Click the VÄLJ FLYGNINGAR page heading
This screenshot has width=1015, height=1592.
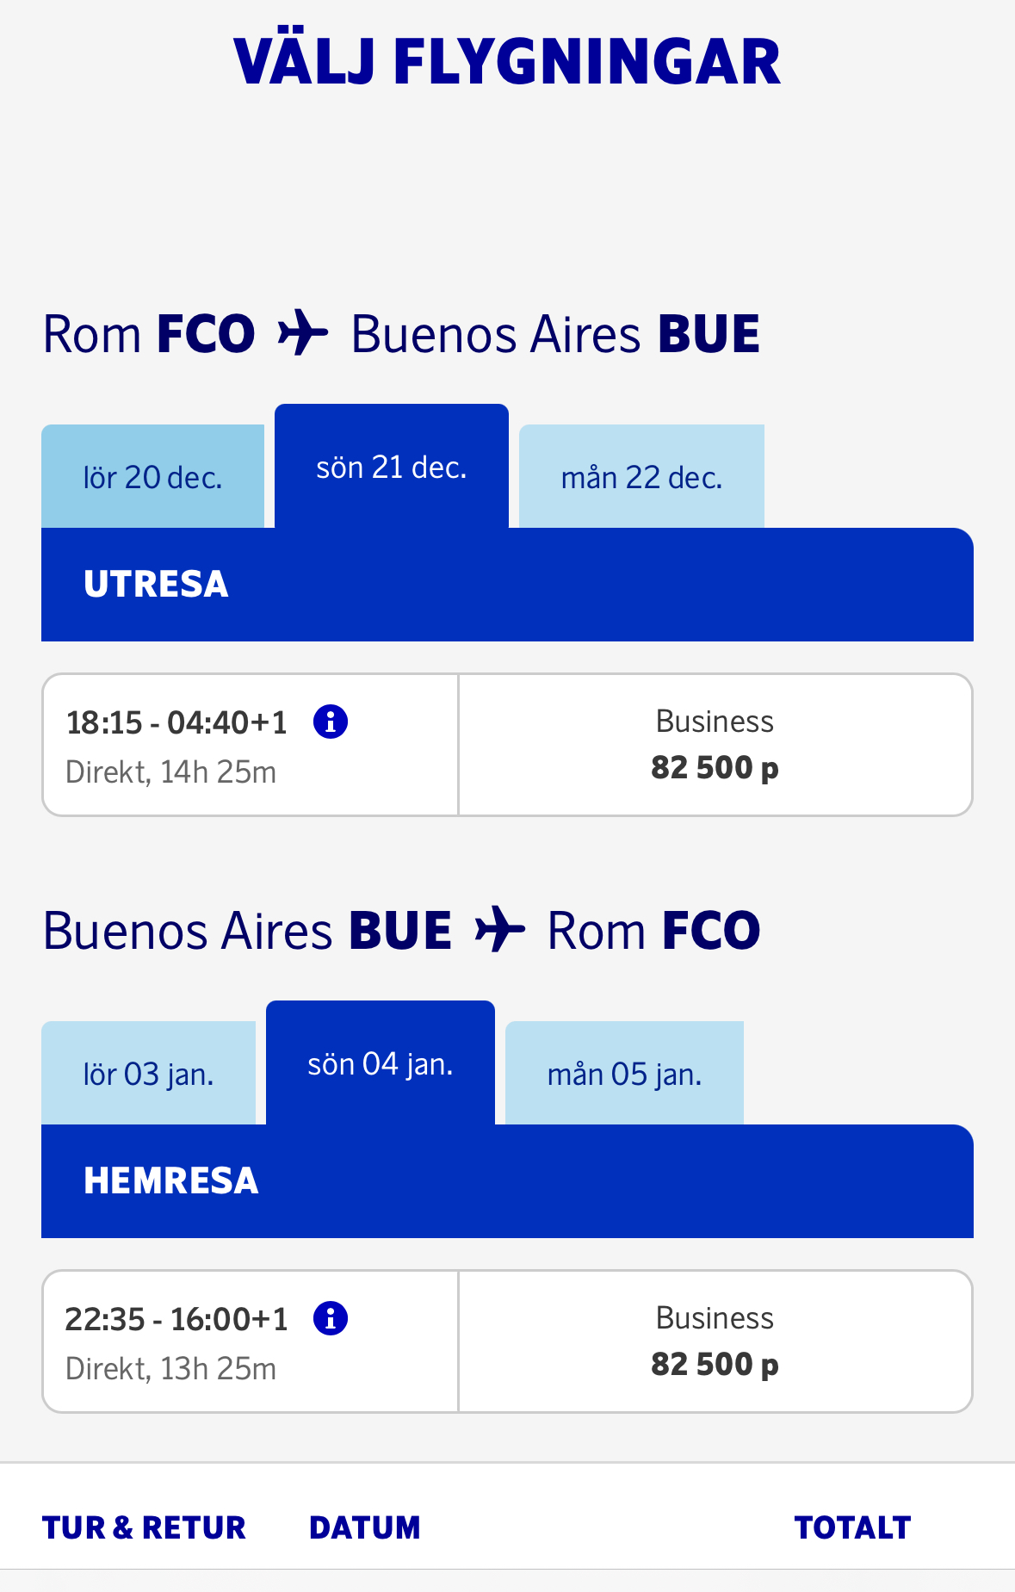point(507,62)
